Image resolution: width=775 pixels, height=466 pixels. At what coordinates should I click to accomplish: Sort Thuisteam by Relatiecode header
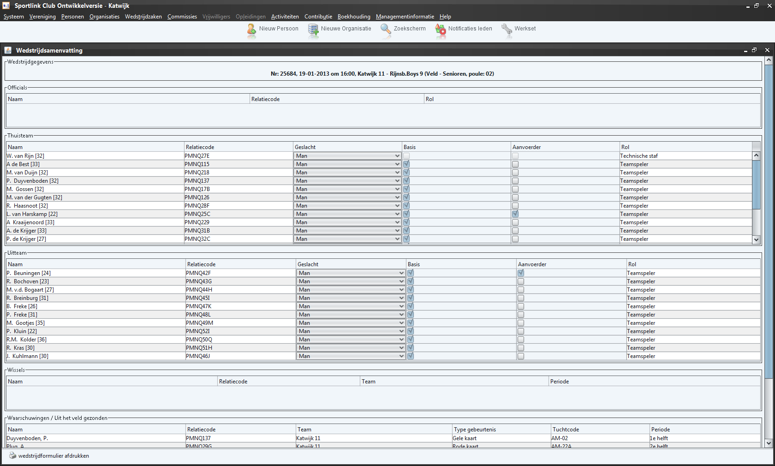click(238, 147)
